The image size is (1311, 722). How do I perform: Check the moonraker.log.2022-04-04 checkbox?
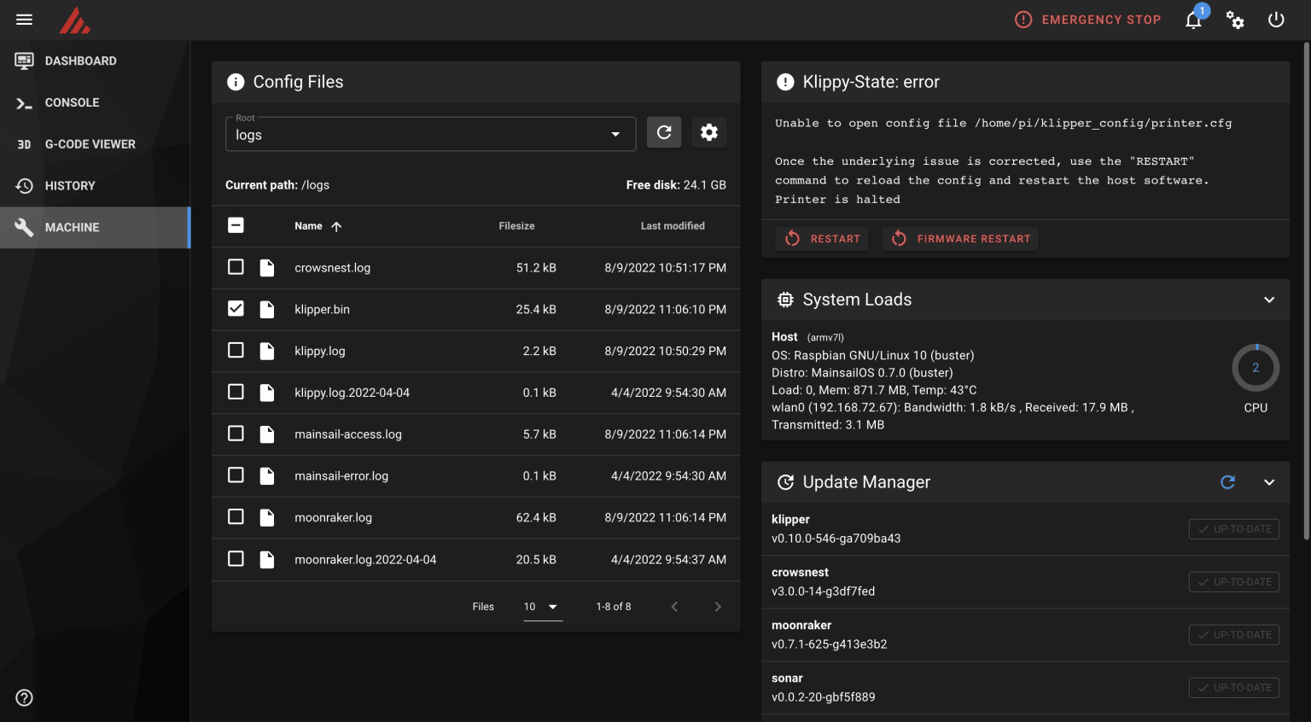(x=236, y=559)
